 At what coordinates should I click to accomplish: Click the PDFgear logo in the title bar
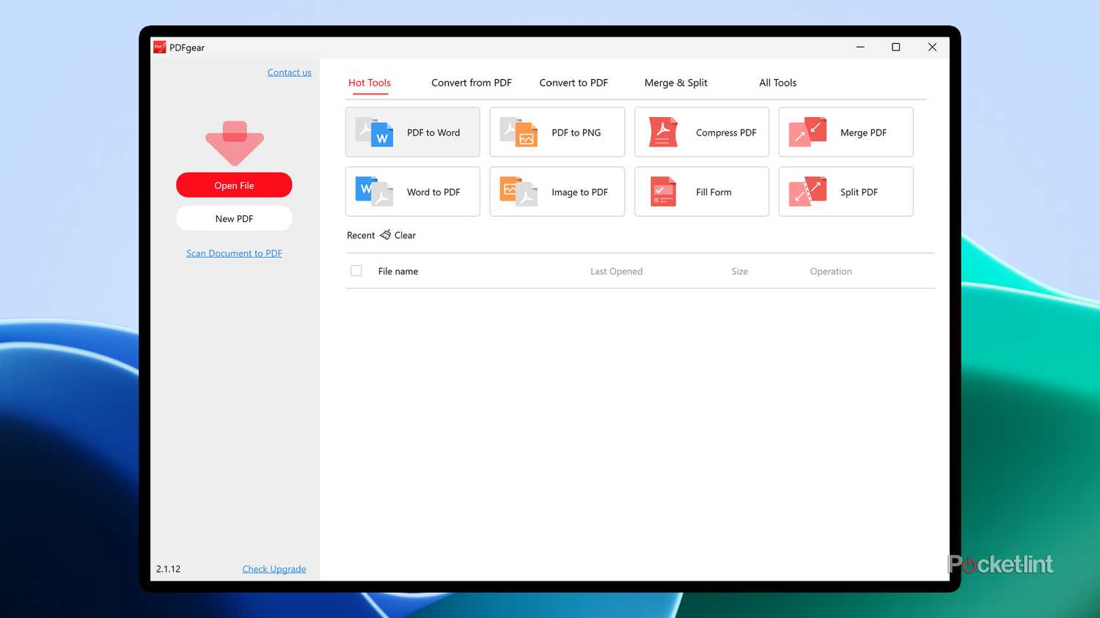tap(159, 47)
